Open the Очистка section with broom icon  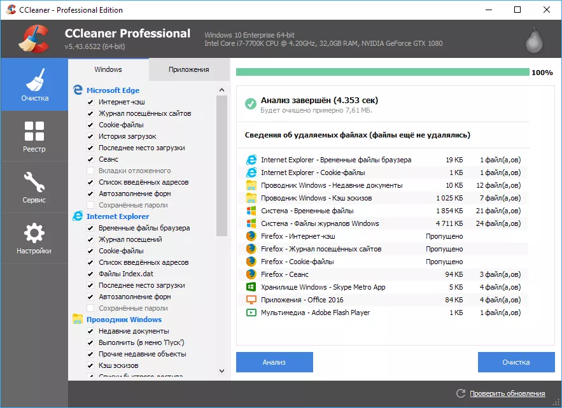coord(34,85)
